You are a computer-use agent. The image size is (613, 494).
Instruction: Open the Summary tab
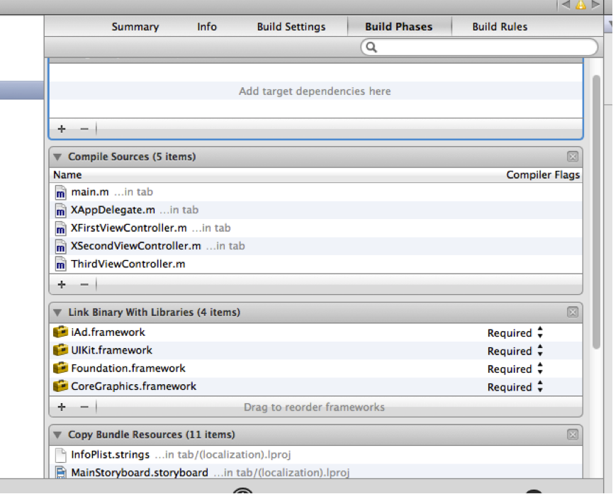[135, 27]
